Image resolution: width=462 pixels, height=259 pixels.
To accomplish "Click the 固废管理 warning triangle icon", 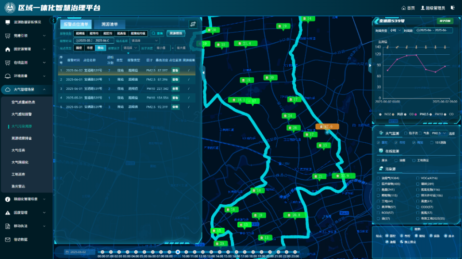I will (8, 212).
